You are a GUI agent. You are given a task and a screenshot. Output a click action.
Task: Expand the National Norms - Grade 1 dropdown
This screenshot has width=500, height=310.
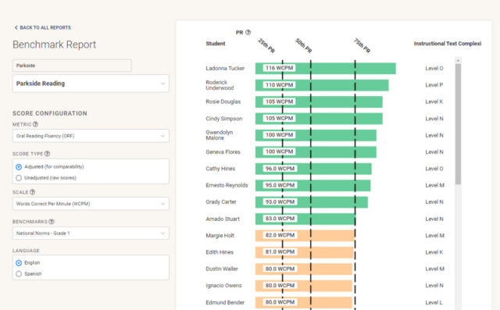click(91, 233)
